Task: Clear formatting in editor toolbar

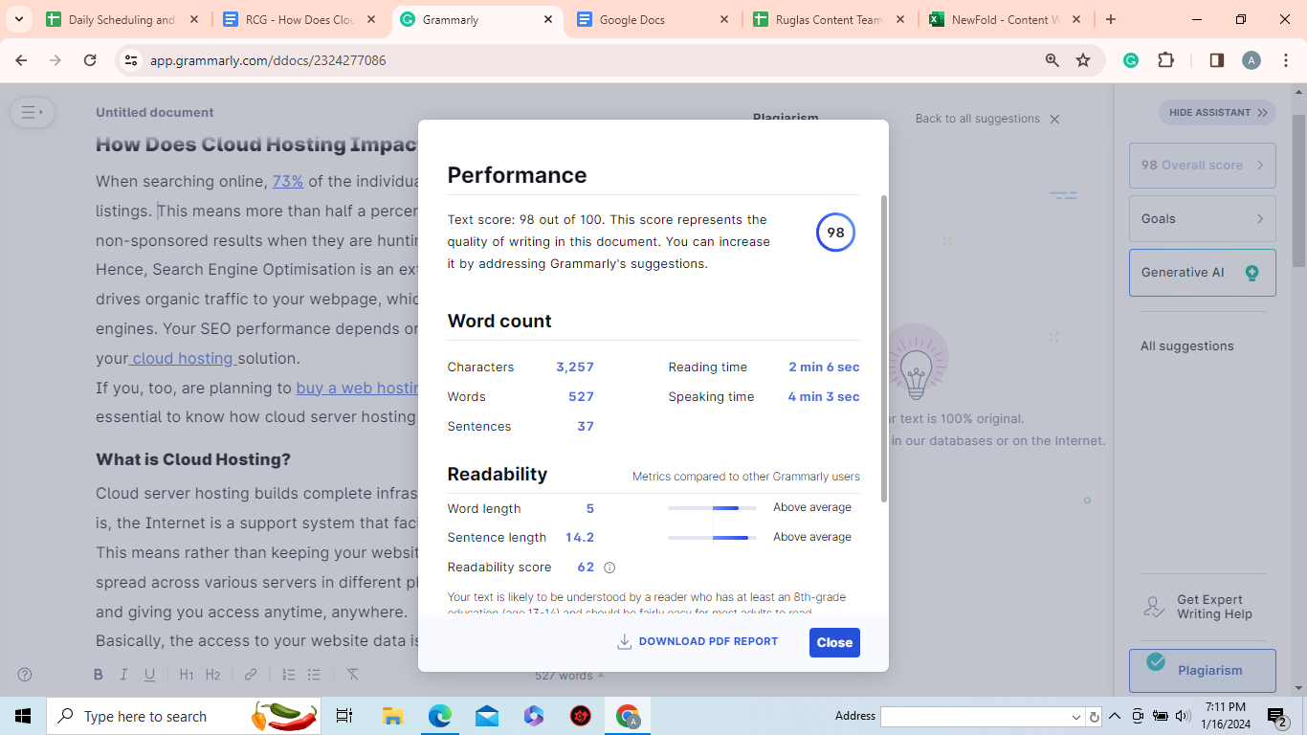Action: click(352, 675)
